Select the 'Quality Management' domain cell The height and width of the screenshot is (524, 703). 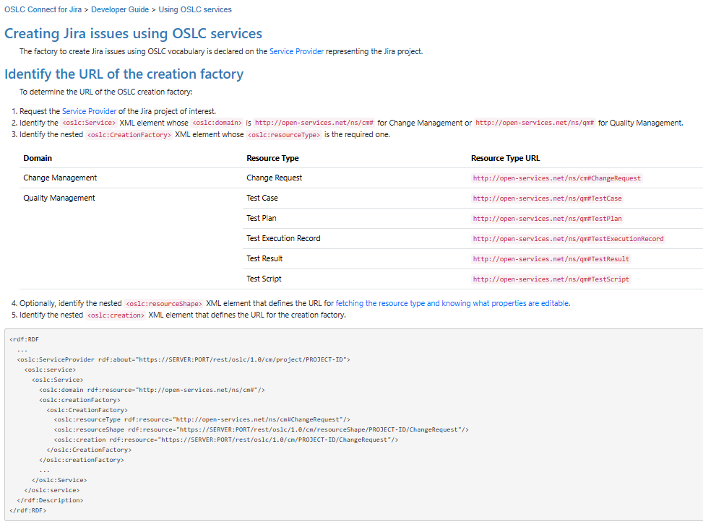59,198
